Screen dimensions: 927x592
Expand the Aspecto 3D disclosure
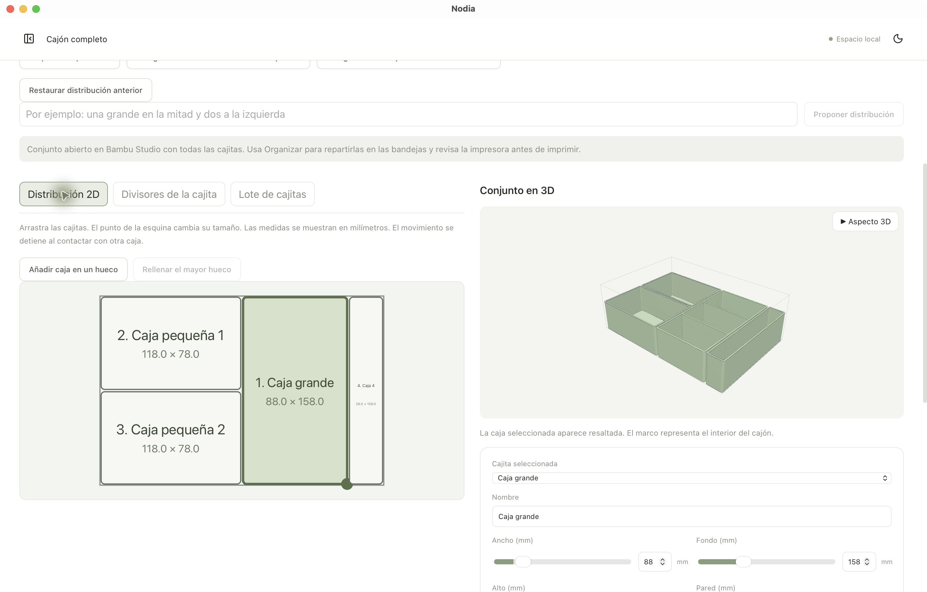point(865,221)
